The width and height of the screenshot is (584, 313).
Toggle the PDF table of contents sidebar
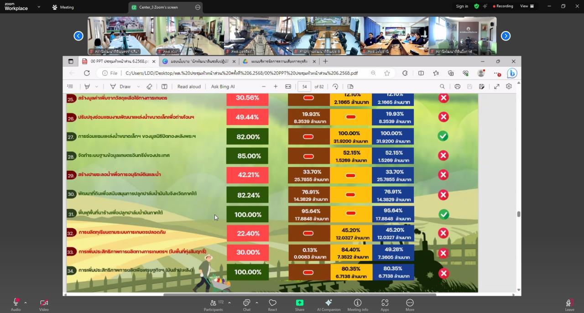(x=70, y=87)
